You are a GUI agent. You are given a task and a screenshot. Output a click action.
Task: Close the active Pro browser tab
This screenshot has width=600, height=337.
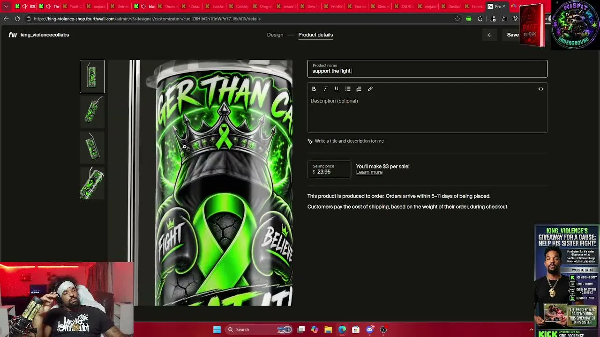pos(504,6)
